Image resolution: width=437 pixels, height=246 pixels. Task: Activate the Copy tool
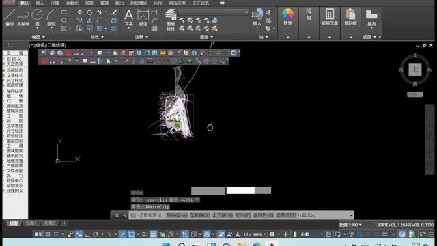coord(80,20)
